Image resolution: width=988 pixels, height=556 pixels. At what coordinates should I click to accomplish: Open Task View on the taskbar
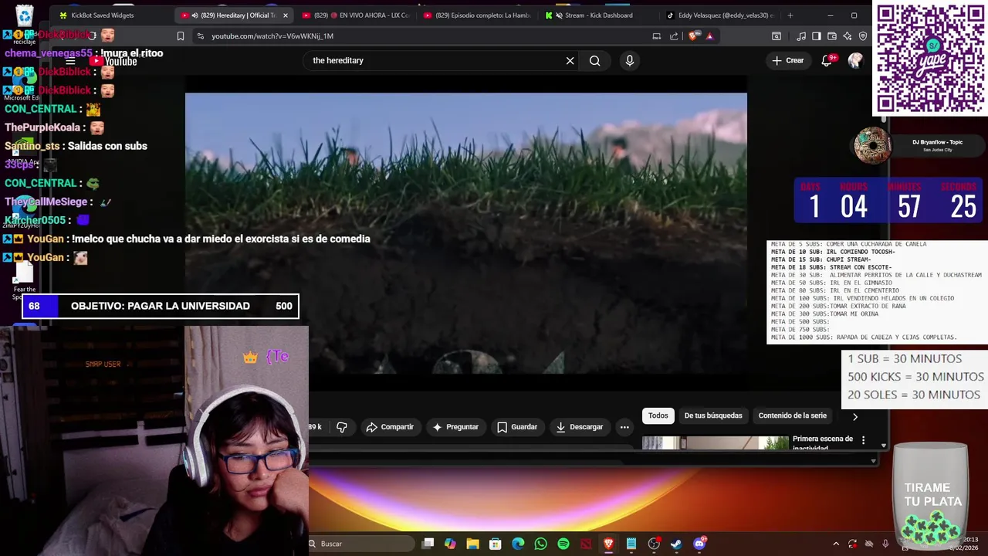pyautogui.click(x=428, y=544)
